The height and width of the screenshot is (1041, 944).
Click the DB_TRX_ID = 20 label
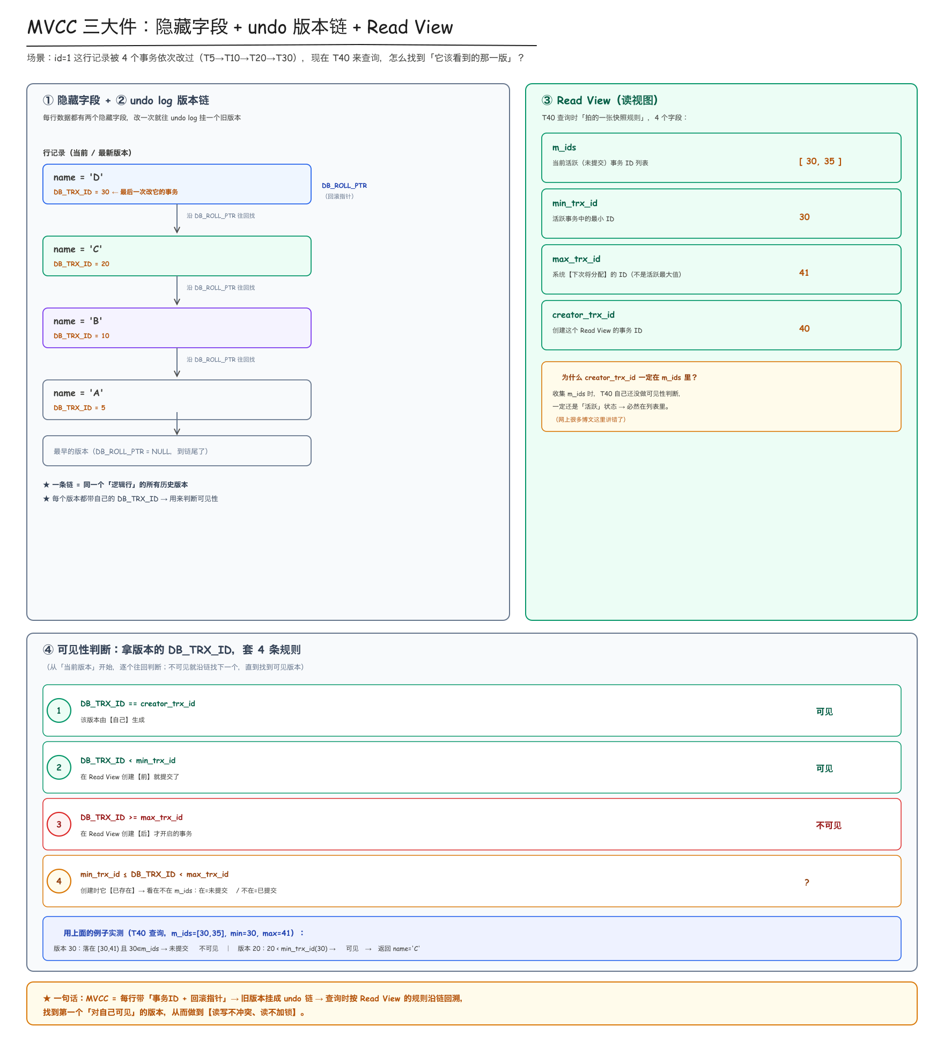(x=82, y=264)
